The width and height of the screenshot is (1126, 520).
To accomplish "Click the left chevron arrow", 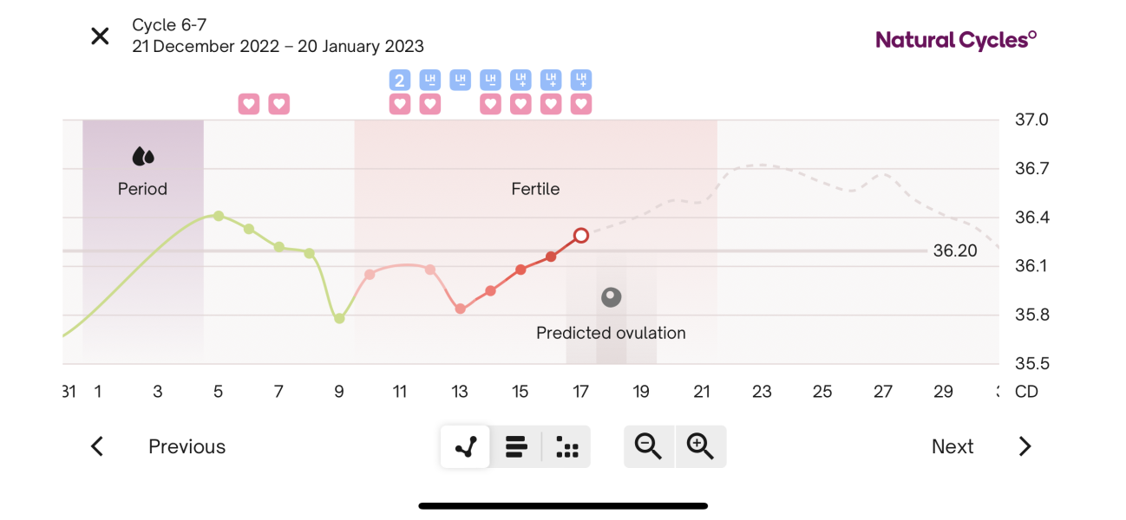I will (97, 447).
